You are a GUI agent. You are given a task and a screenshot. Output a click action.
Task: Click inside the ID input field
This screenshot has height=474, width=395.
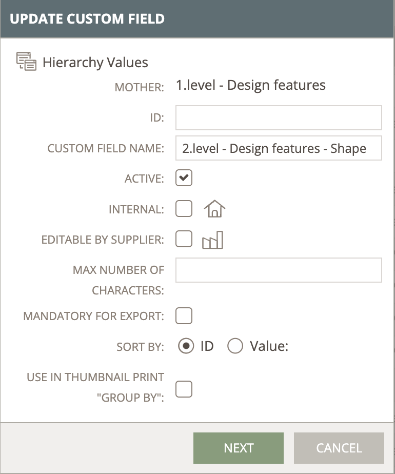[279, 117]
